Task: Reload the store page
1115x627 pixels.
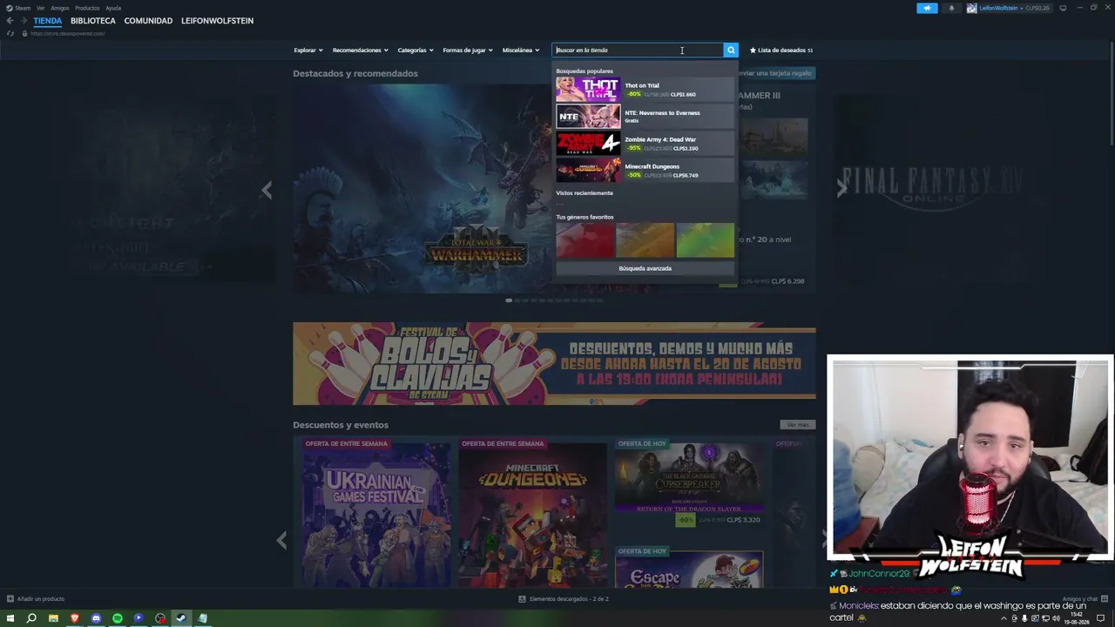Action: (x=10, y=33)
